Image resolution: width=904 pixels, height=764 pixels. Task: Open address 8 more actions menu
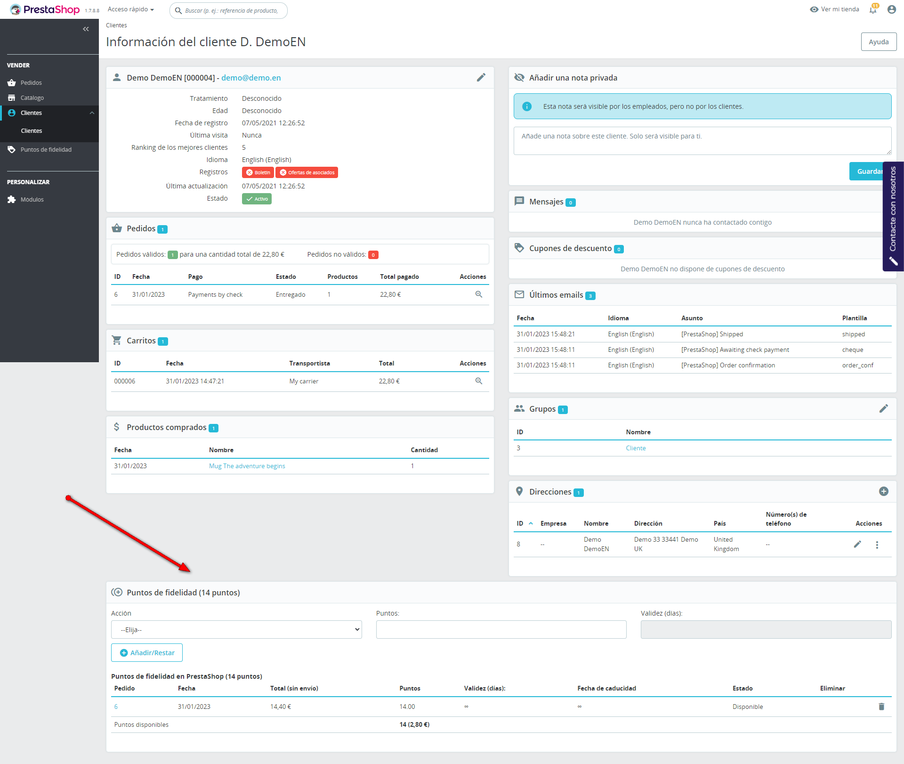coord(877,545)
